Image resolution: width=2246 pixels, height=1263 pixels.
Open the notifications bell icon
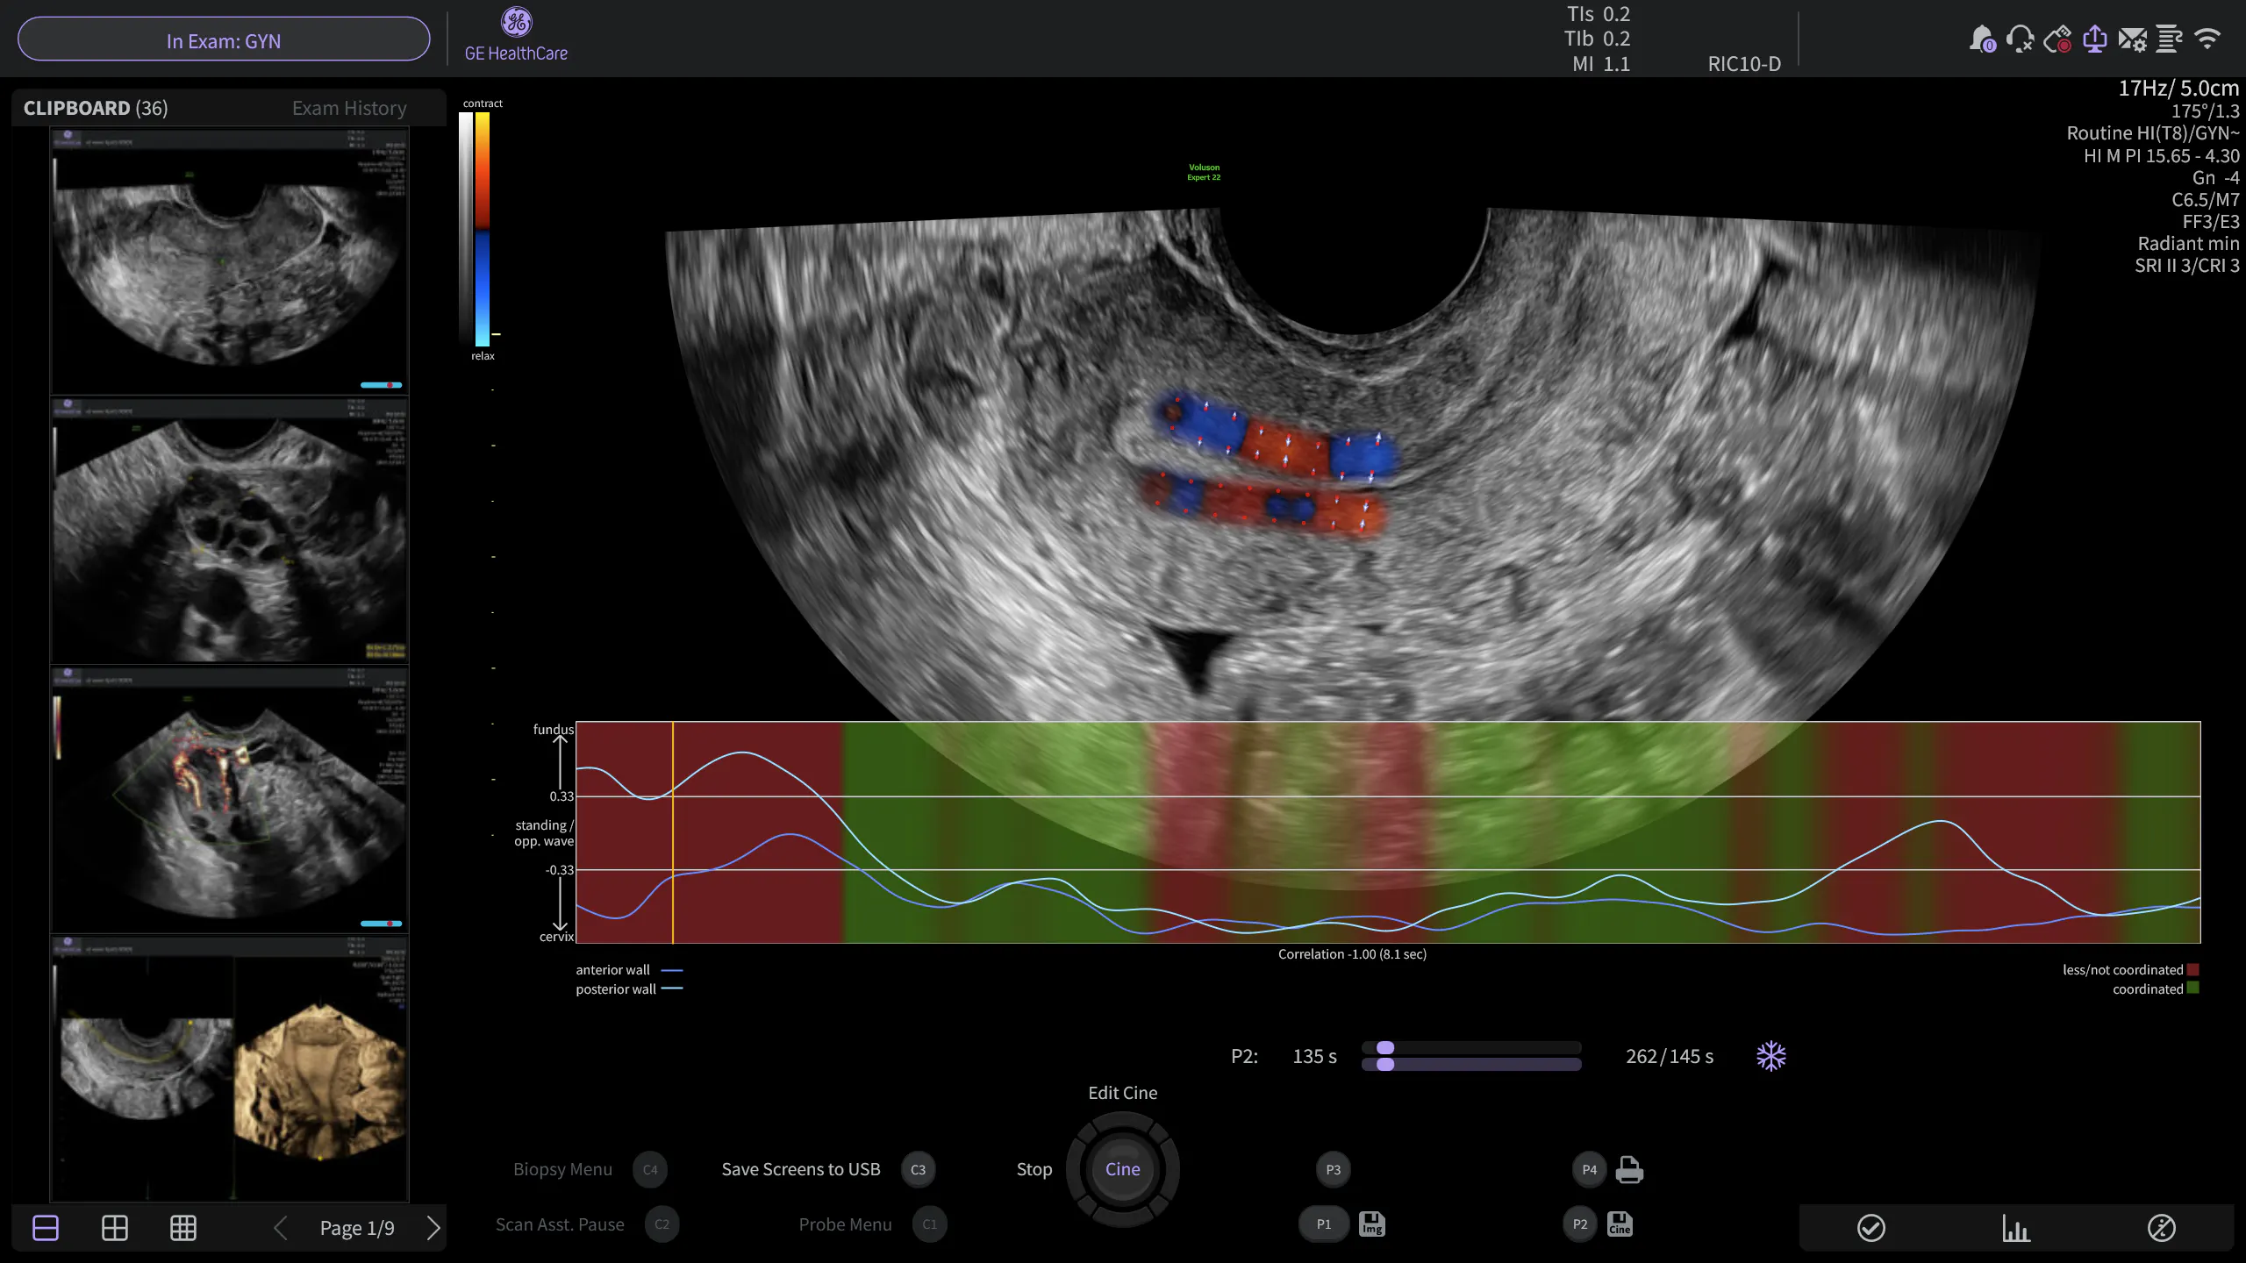point(1982,39)
